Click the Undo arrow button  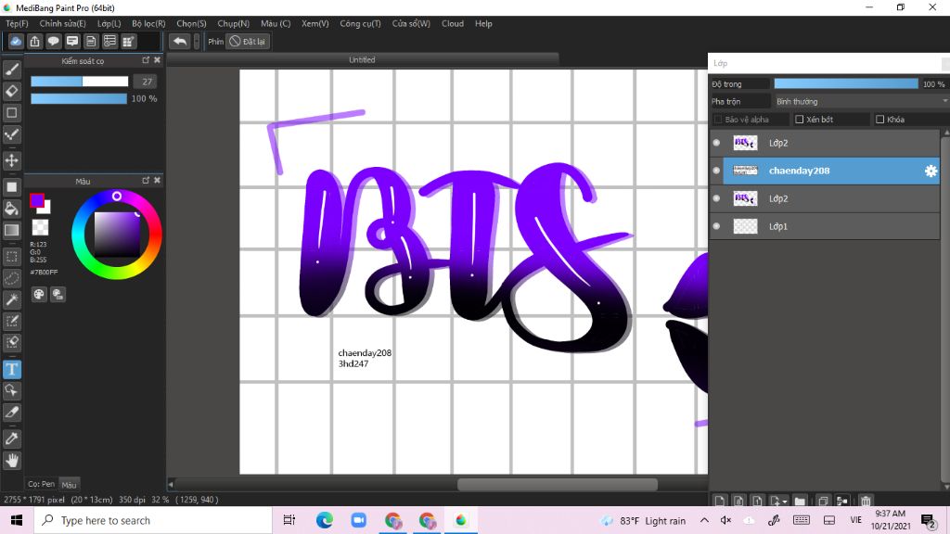[x=179, y=41]
